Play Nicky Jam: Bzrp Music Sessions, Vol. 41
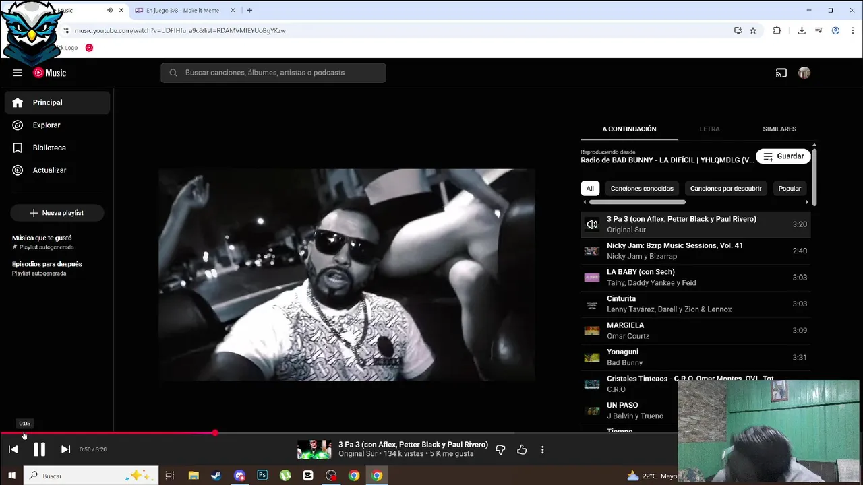Image resolution: width=863 pixels, height=485 pixels. (695, 251)
